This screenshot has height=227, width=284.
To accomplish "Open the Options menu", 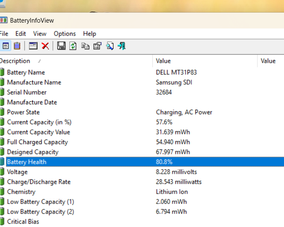I will pyautogui.click(x=65, y=34).
